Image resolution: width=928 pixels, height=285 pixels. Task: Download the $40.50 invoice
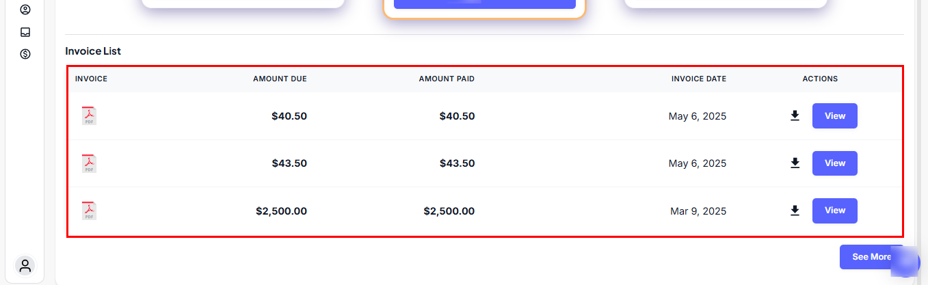click(795, 116)
